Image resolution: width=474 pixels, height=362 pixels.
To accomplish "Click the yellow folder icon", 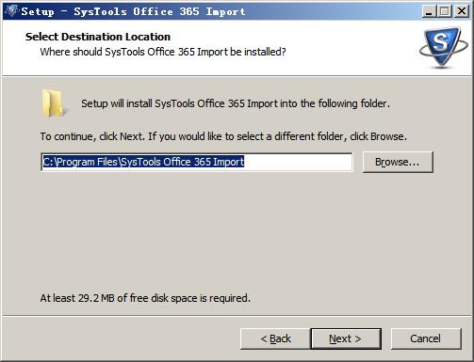I will 53,103.
